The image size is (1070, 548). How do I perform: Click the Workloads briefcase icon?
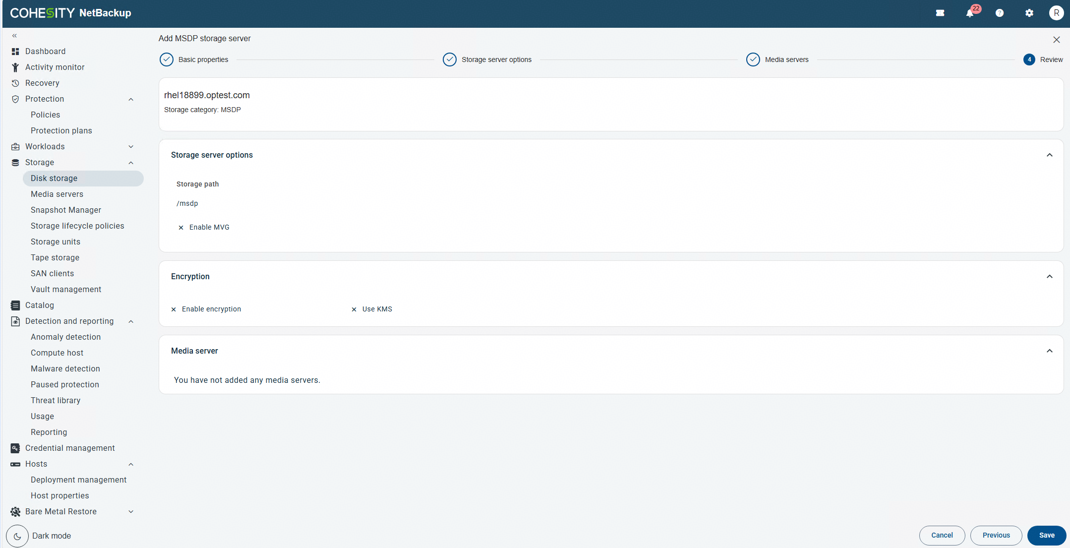(x=15, y=147)
